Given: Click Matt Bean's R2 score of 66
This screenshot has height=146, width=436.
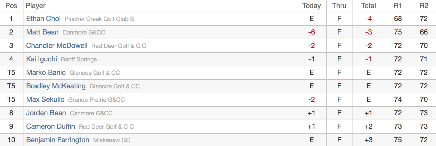Looking at the screenshot, I should coord(424,32).
